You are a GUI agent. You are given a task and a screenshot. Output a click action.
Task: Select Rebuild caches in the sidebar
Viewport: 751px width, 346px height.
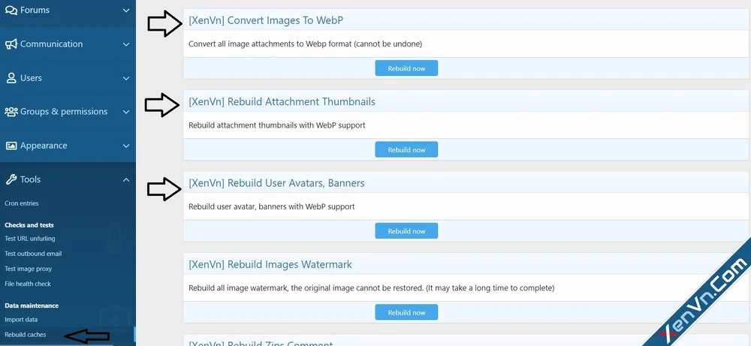[26, 335]
